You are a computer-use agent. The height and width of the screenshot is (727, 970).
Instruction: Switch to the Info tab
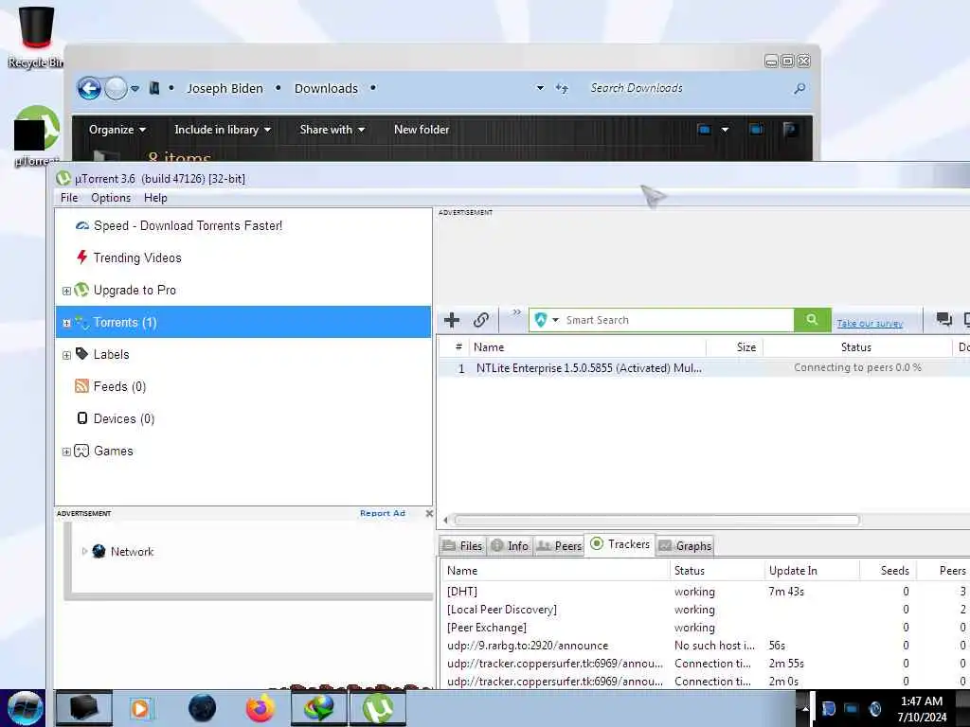pos(510,546)
